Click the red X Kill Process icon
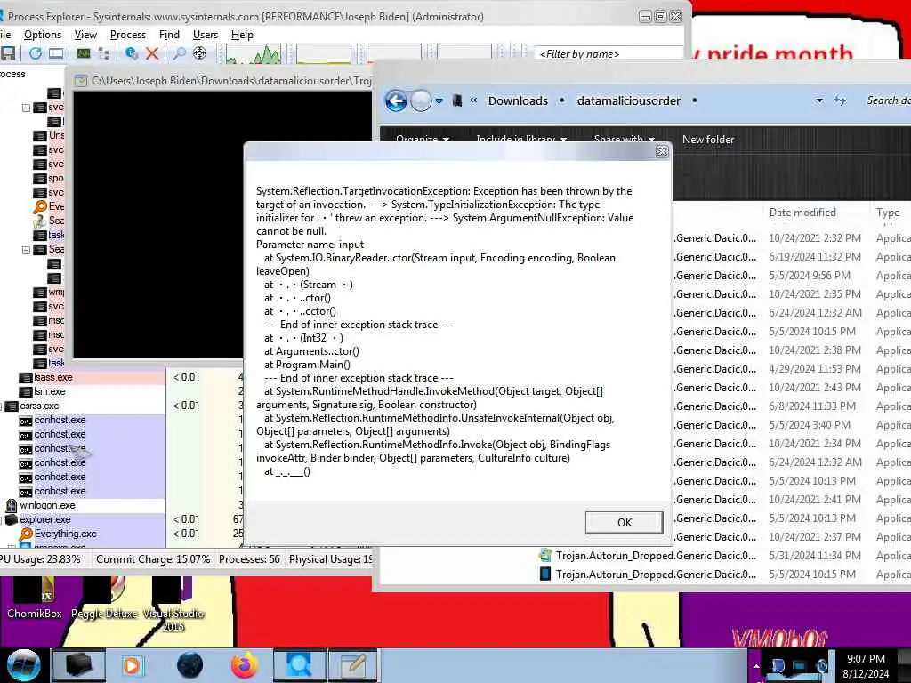Viewport: 911px width, 683px height. pyautogui.click(x=152, y=53)
